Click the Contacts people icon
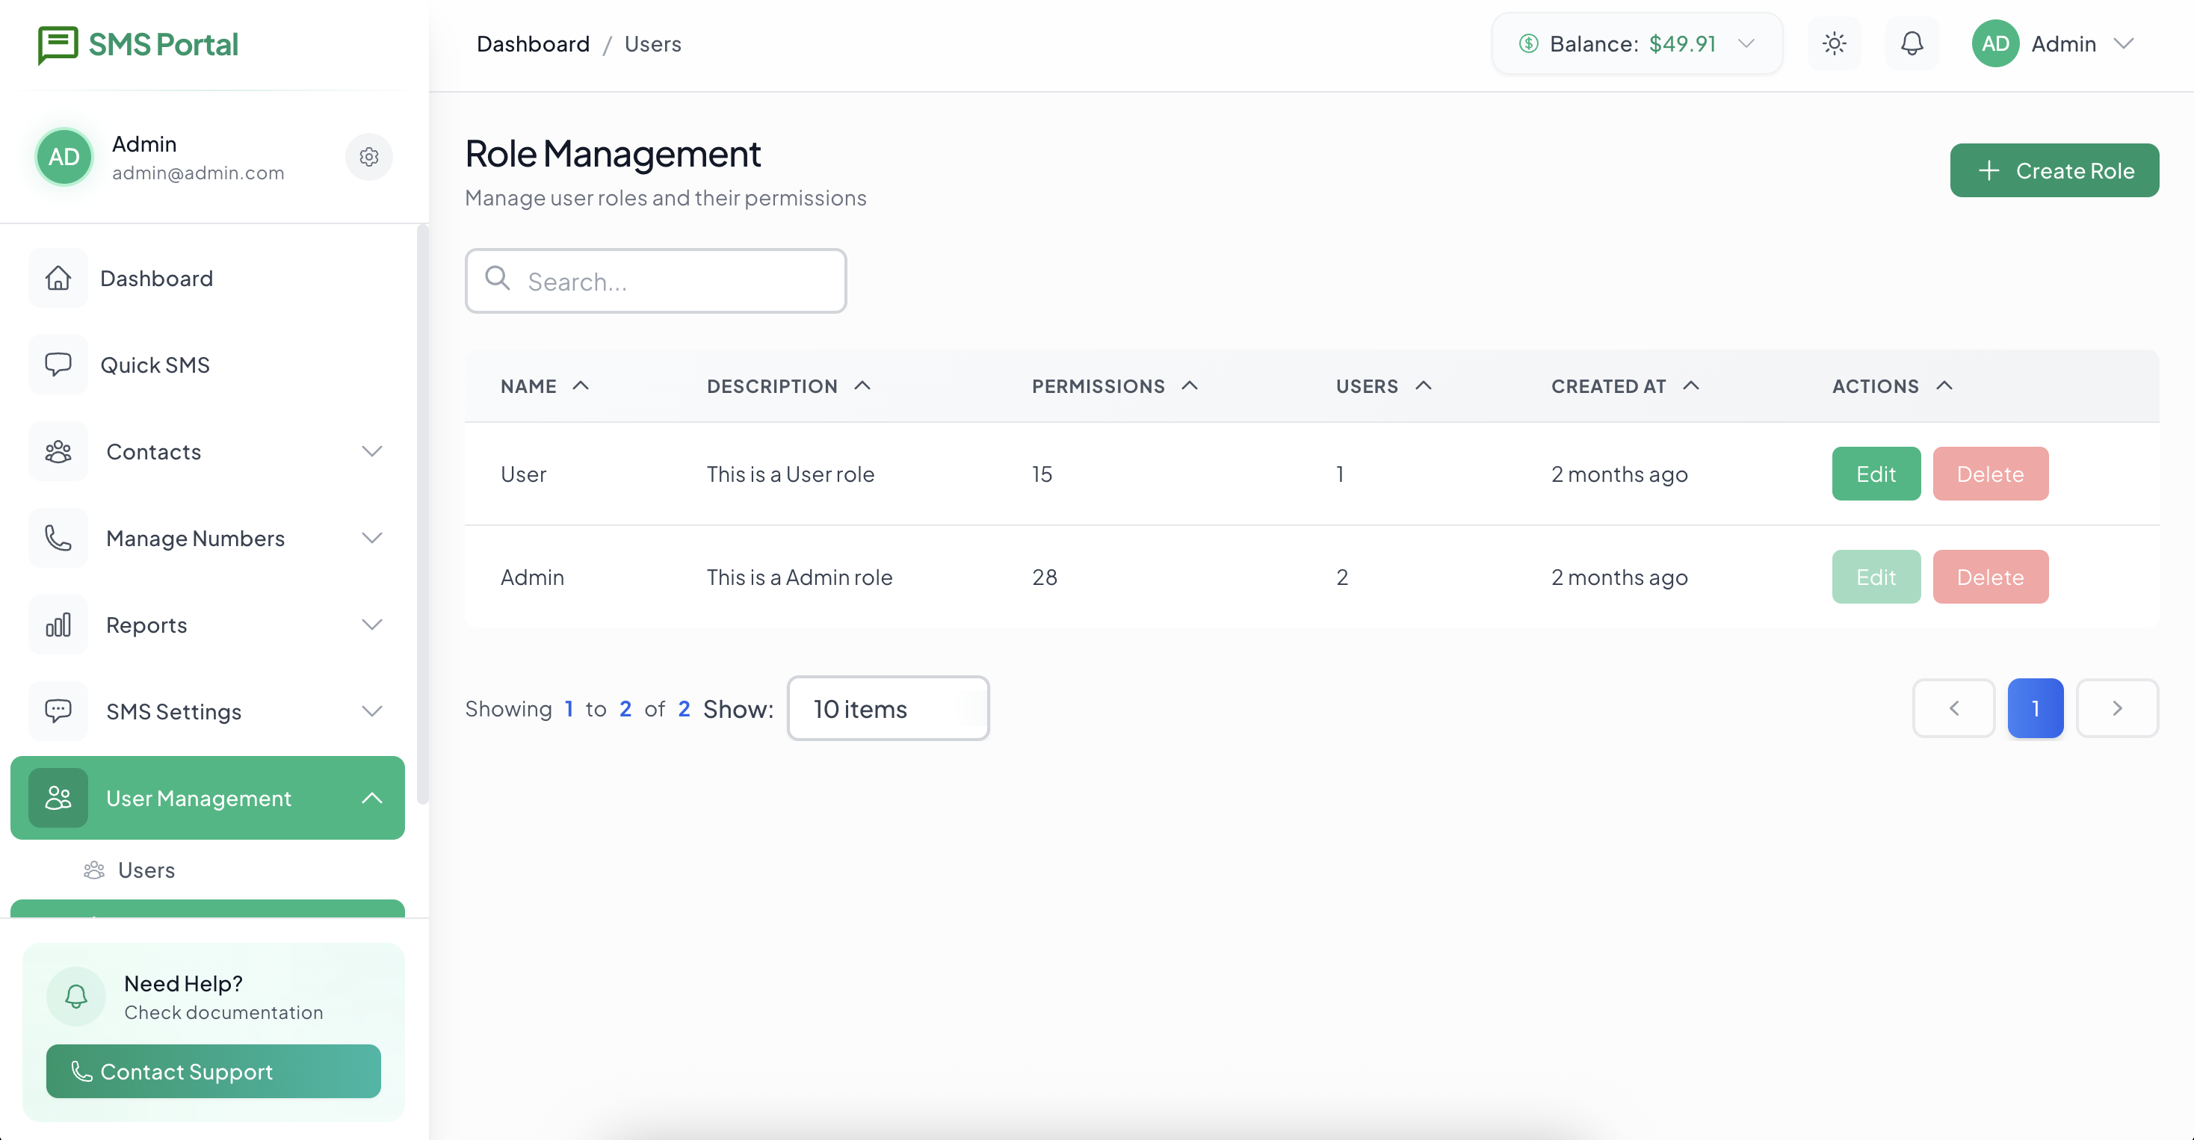The width and height of the screenshot is (2194, 1140). coord(58,451)
